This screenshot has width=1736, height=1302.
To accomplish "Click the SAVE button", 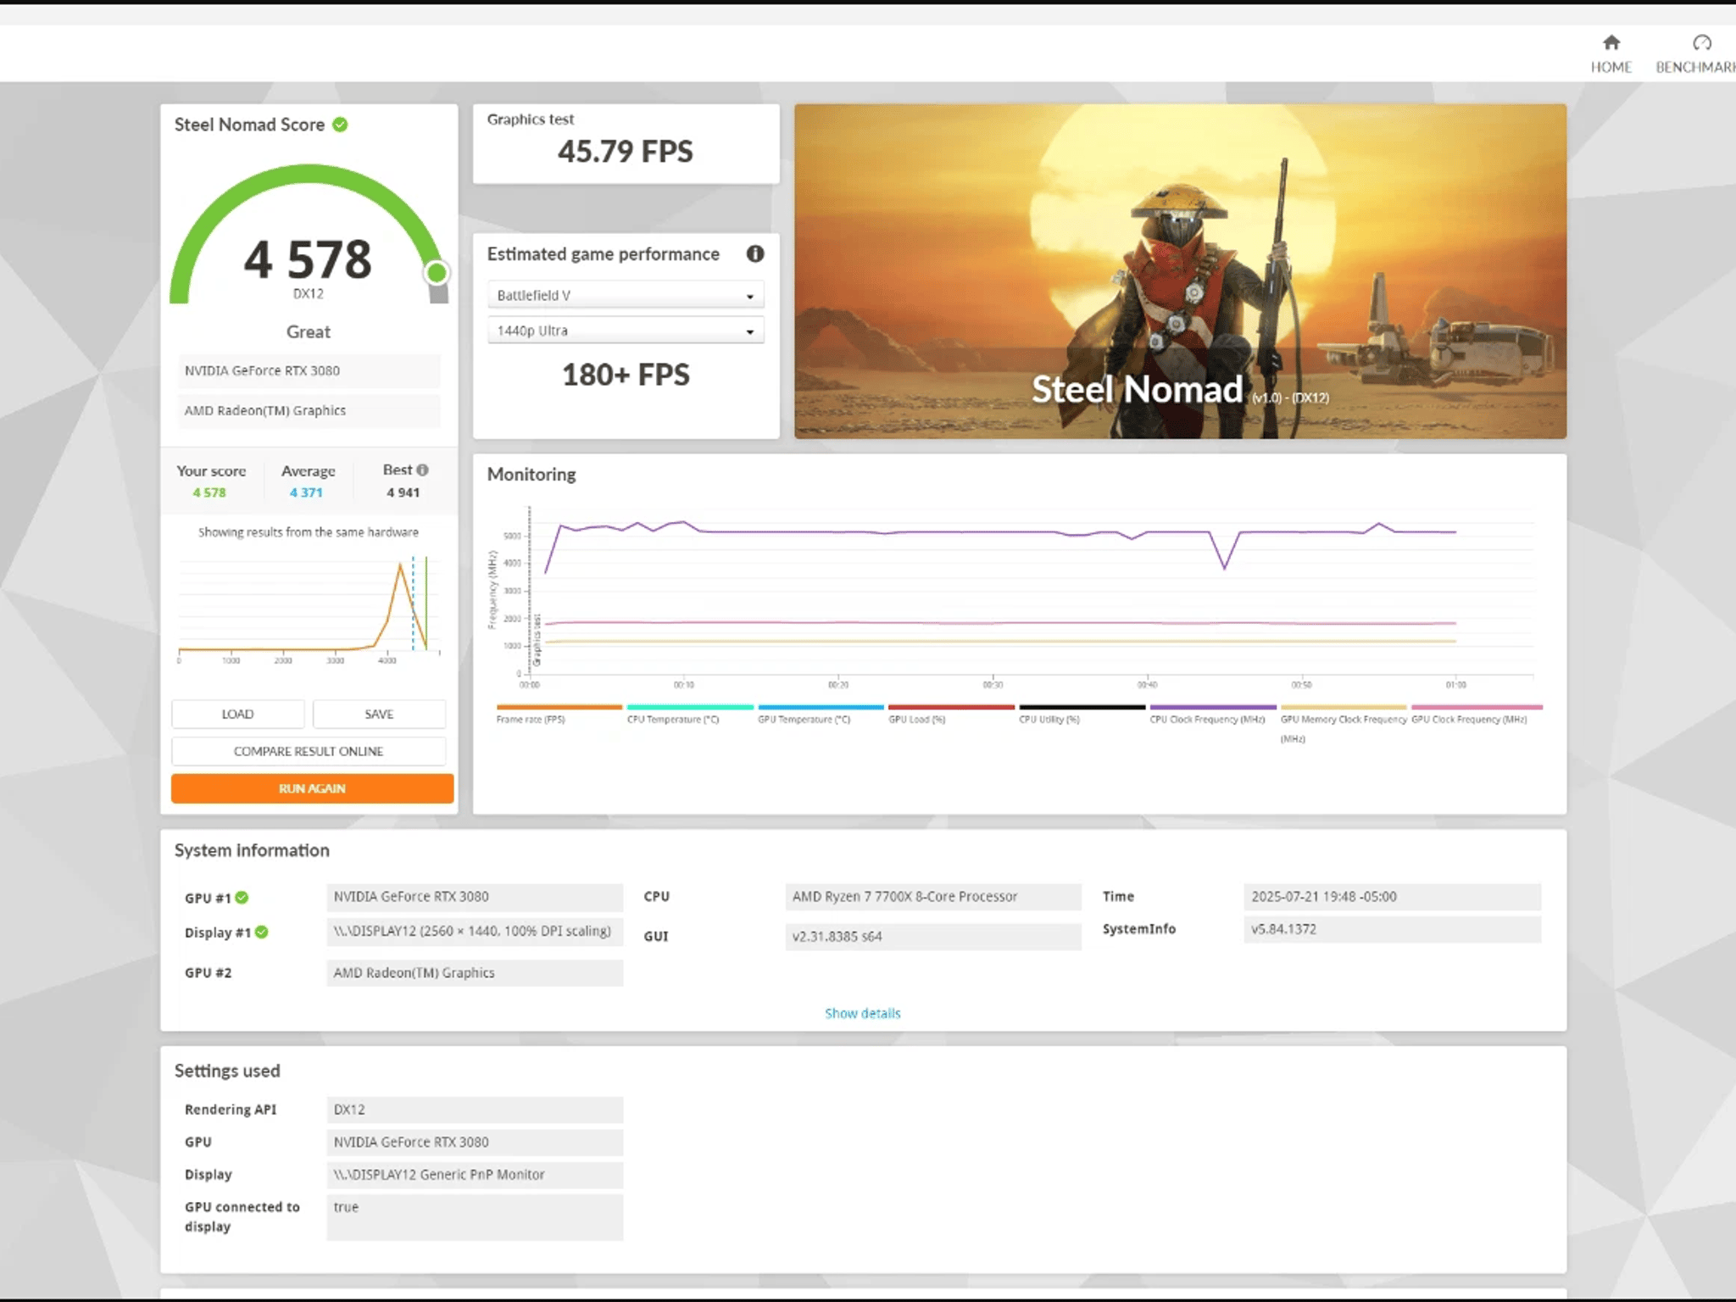I will (379, 714).
